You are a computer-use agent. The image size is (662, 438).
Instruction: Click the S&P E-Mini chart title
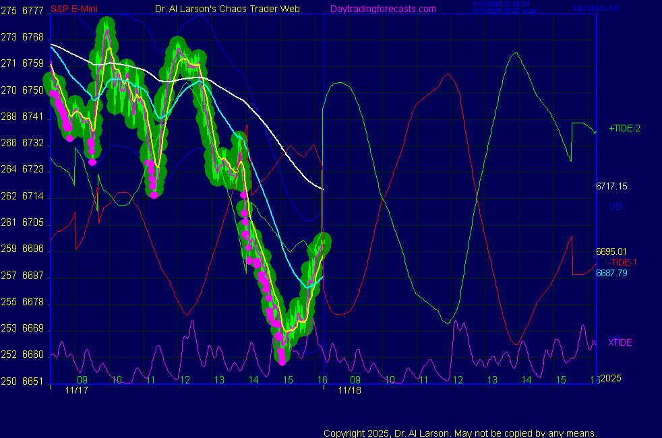click(73, 9)
